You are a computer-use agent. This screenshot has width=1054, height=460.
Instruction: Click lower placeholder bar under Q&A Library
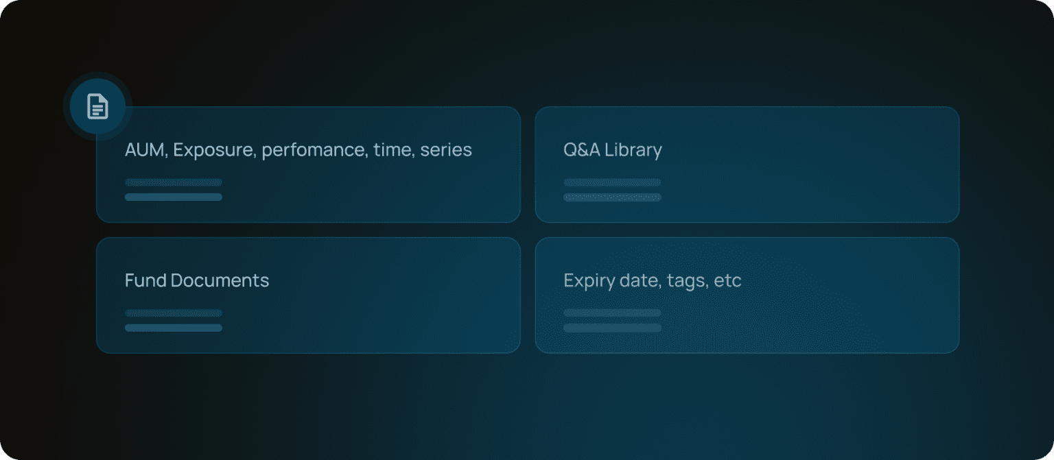[x=612, y=197]
